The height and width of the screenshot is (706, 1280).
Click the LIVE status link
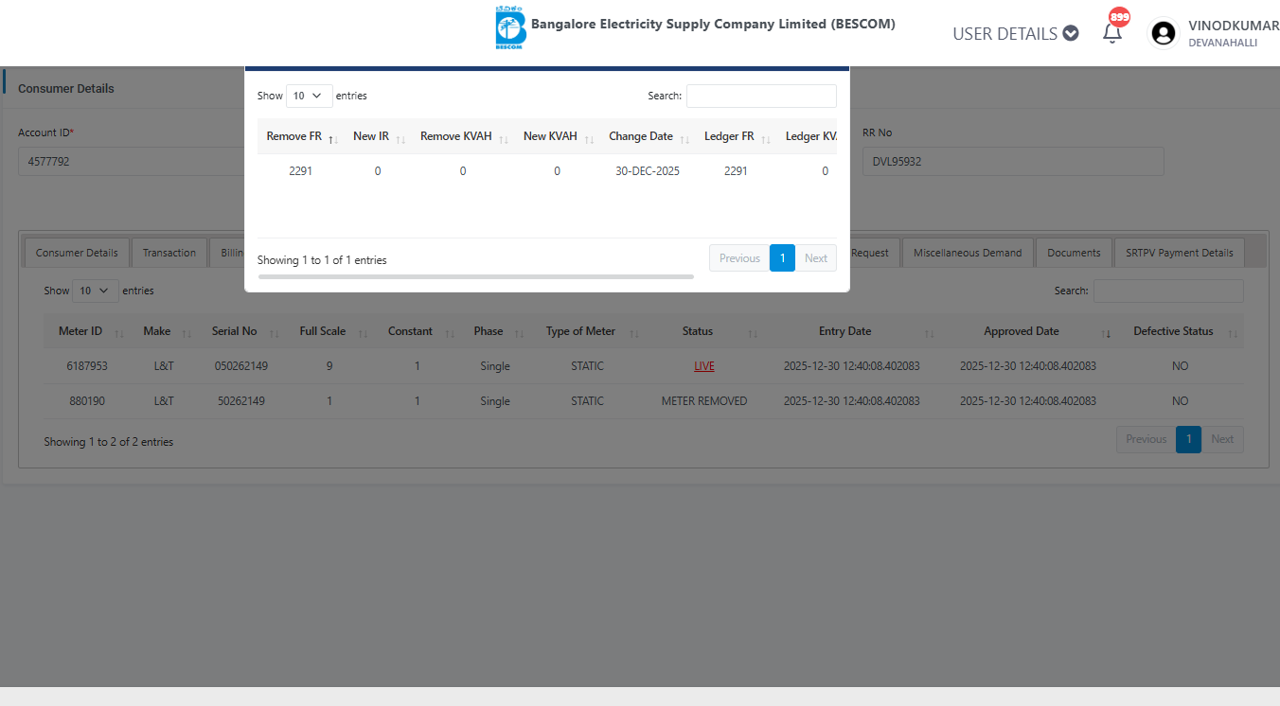pos(703,366)
